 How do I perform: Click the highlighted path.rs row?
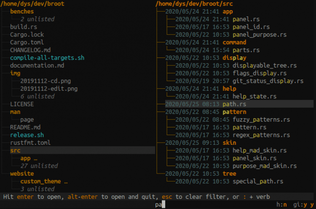tap(239, 104)
